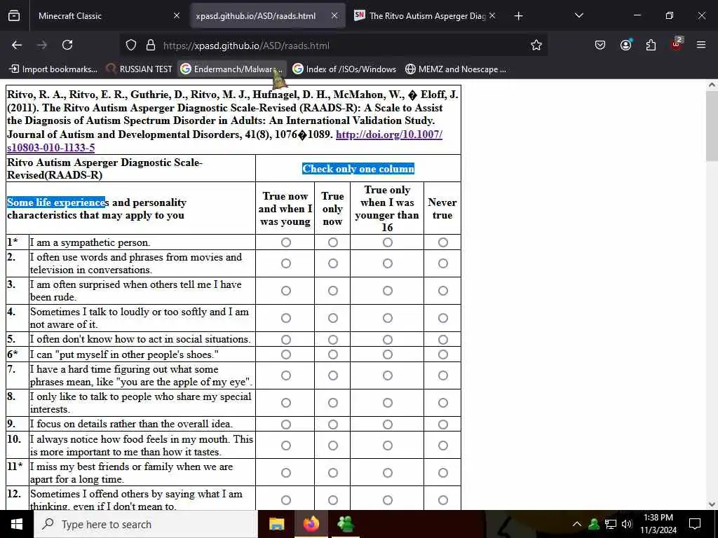Viewport: 718px width, 538px height.
Task: Select 'True only when younger than 16' for question 8
Action: click(387, 403)
